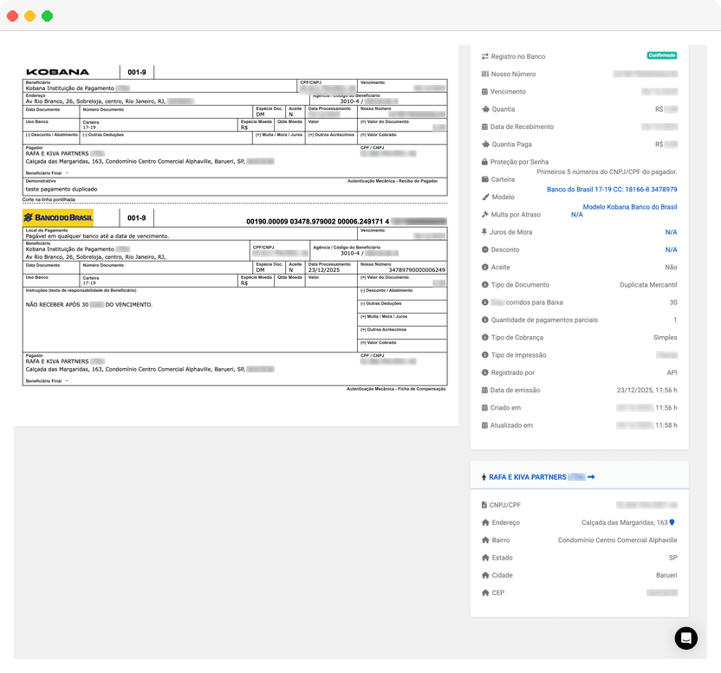Click the piggy bank icon next to Quantia
The height and width of the screenshot is (673, 721).
pos(484,108)
